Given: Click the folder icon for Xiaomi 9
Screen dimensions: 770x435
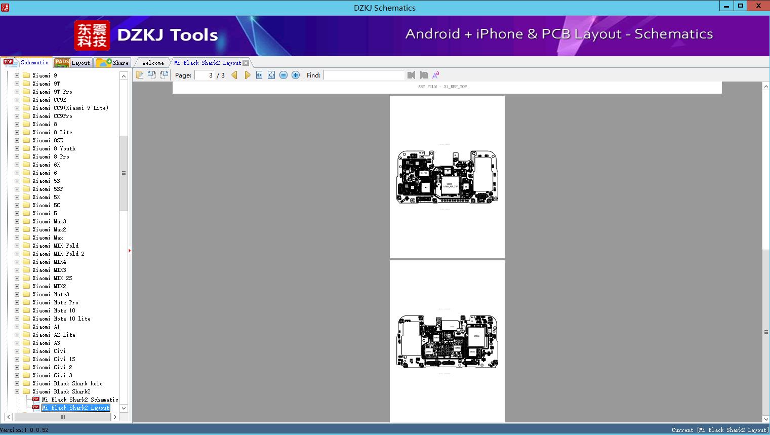Looking at the screenshot, I should tap(26, 75).
